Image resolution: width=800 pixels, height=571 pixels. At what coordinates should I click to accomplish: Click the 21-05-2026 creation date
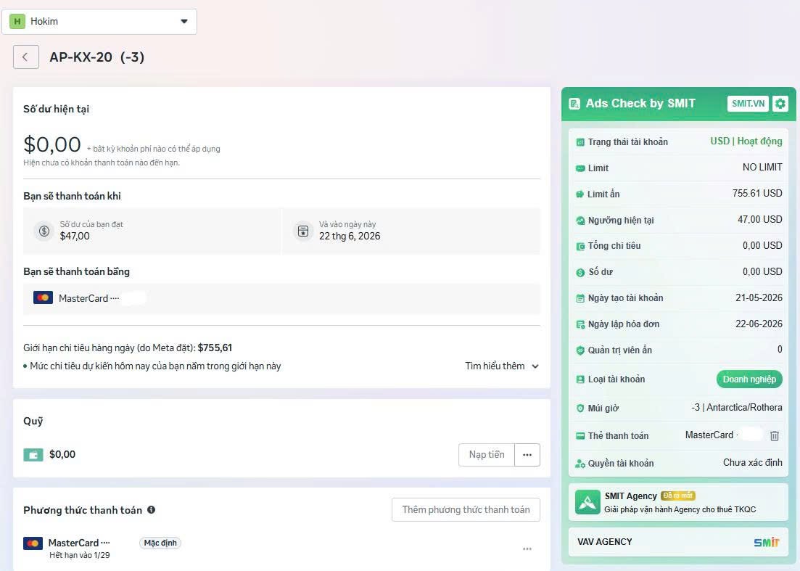point(759,298)
